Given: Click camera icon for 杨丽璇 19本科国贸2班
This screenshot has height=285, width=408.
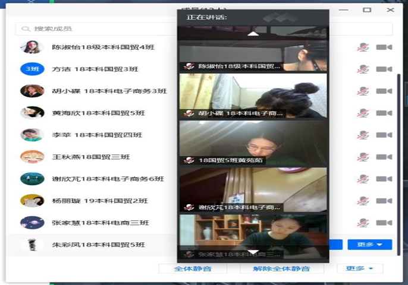Looking at the screenshot, I should pyautogui.click(x=384, y=201).
